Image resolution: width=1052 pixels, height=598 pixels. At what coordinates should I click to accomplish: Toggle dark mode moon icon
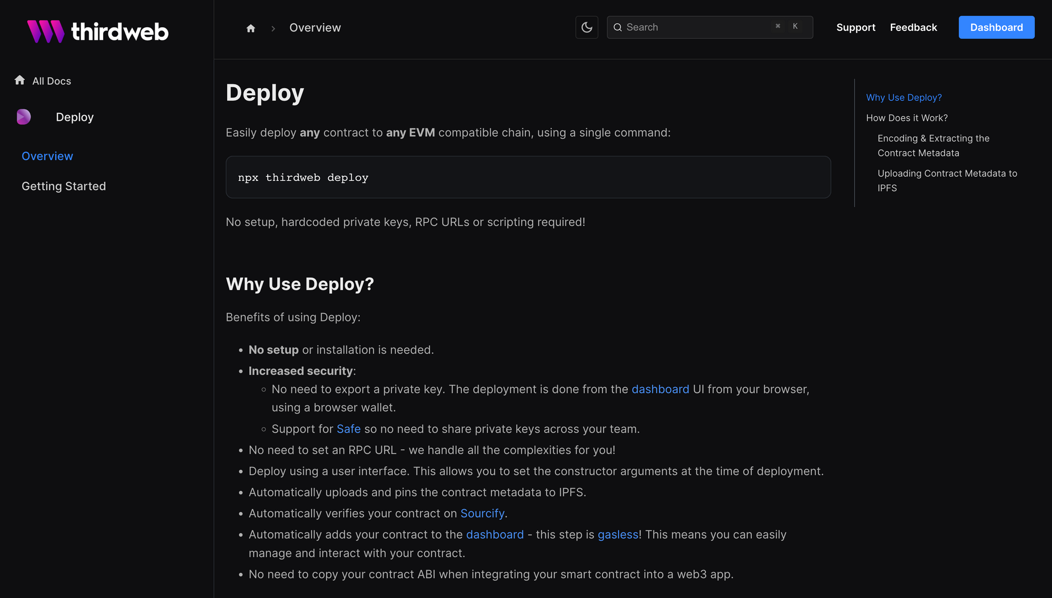coord(586,27)
